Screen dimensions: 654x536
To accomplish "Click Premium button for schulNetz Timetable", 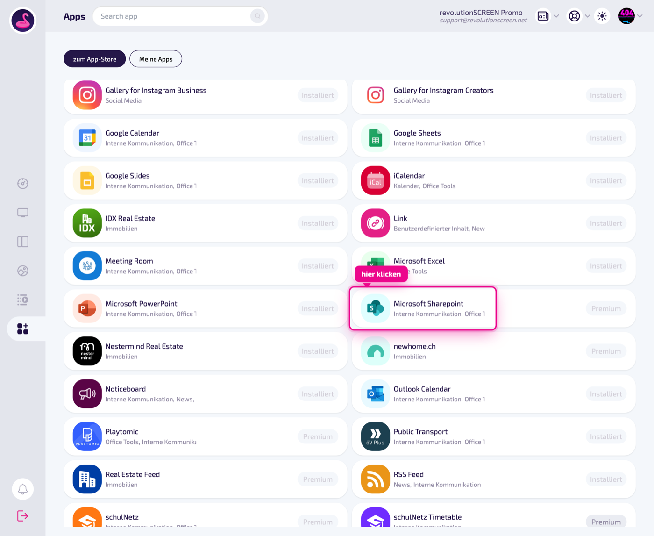I will [x=606, y=522].
